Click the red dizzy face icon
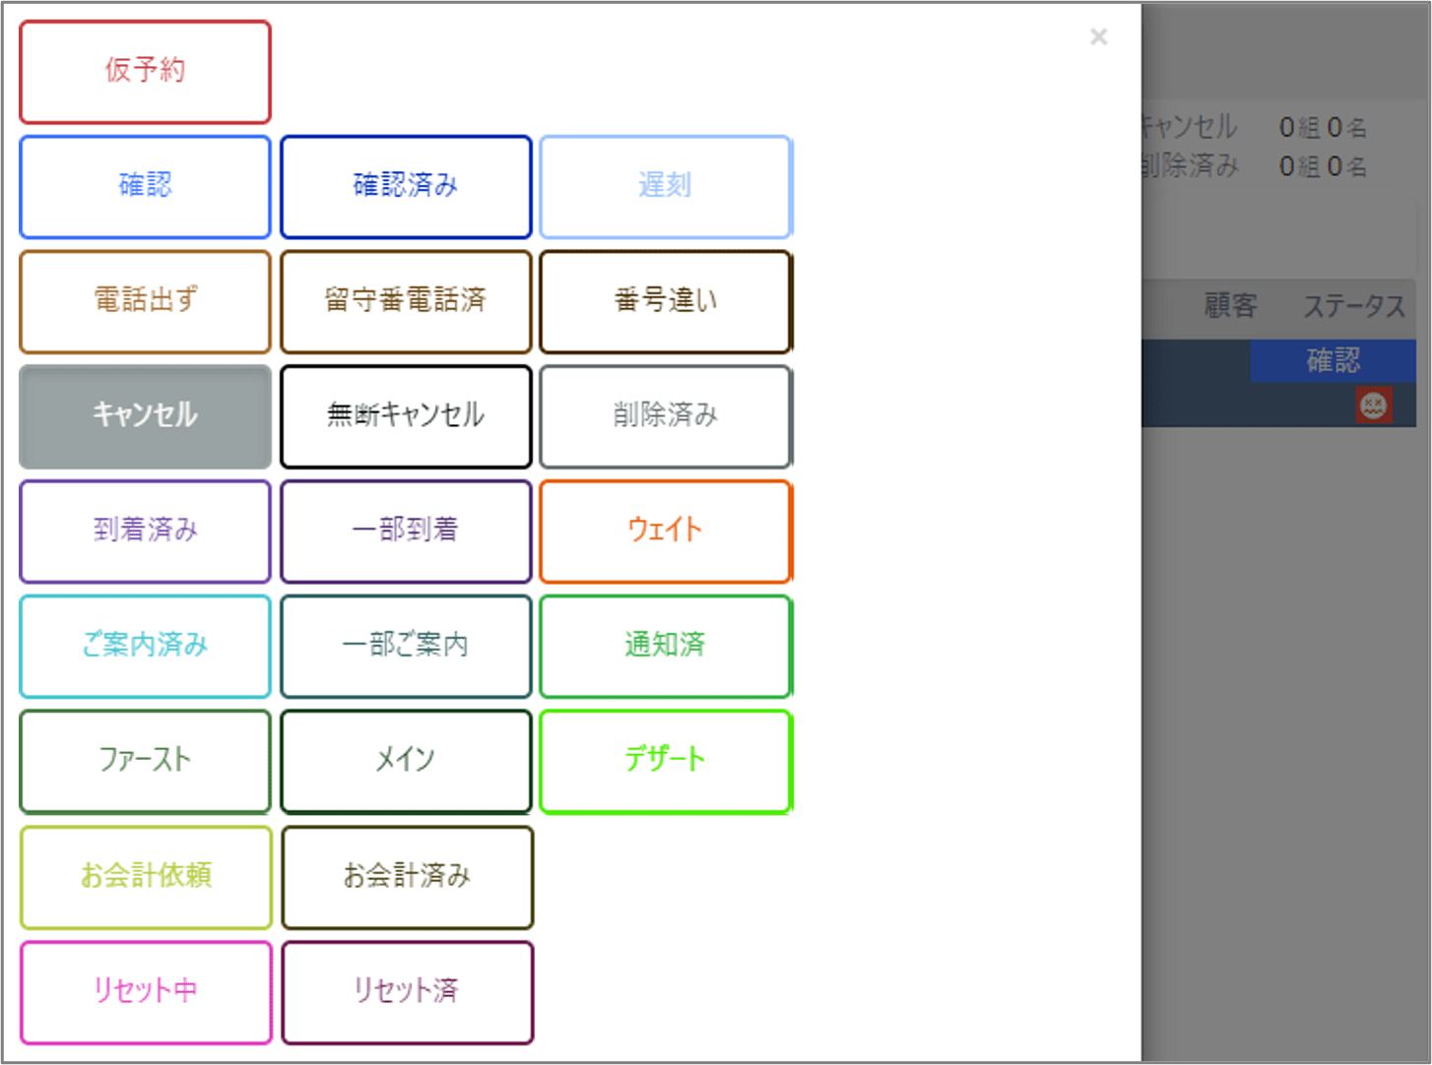The width and height of the screenshot is (1432, 1065). [1373, 405]
